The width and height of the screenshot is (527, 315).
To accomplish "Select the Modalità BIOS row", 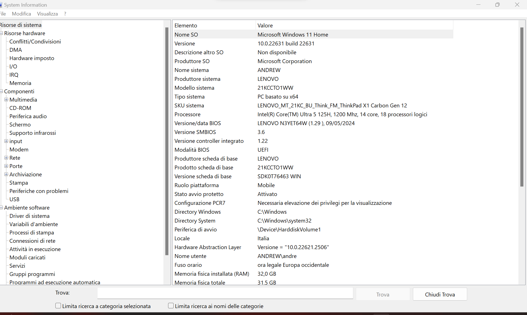I will tap(313, 150).
